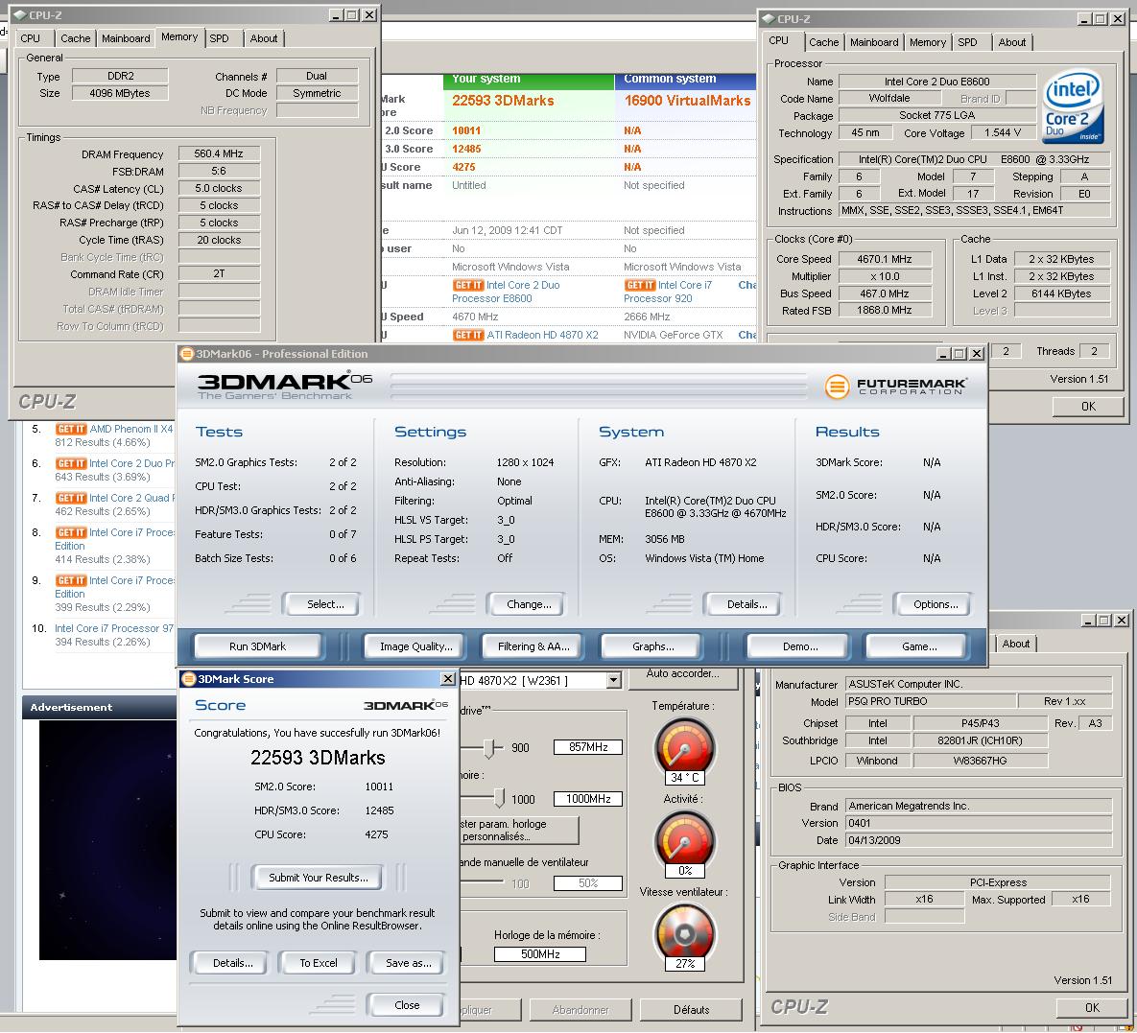Click the Vitesse ventilateur fan gauge showing 27%

pyautogui.click(x=684, y=936)
